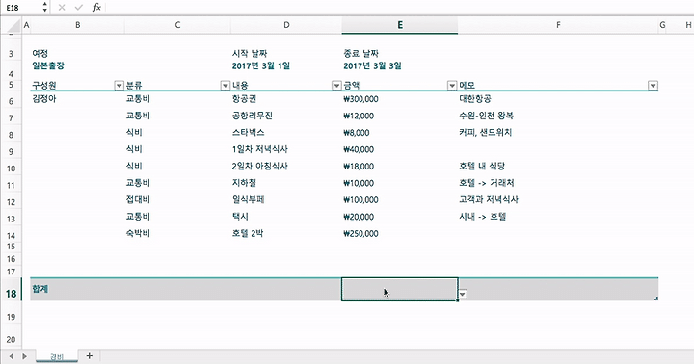Click the 2일차 아침식사 cell
The width and height of the screenshot is (694, 364).
coord(260,167)
